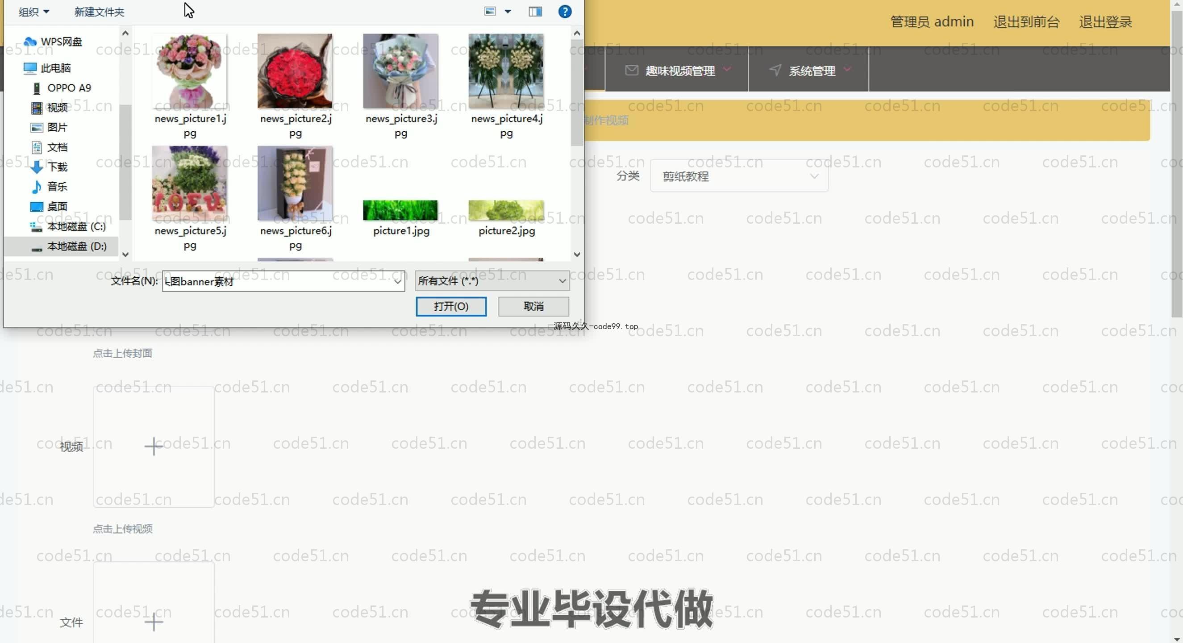Open the 下载 folder in navigation pane
This screenshot has width=1183, height=643.
tap(50, 167)
